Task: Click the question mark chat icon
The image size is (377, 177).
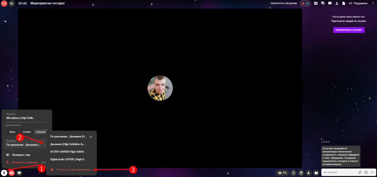Action: tap(330, 4)
